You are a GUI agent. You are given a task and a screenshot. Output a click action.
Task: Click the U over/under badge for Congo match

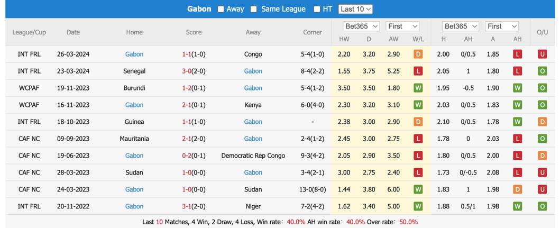click(x=542, y=54)
